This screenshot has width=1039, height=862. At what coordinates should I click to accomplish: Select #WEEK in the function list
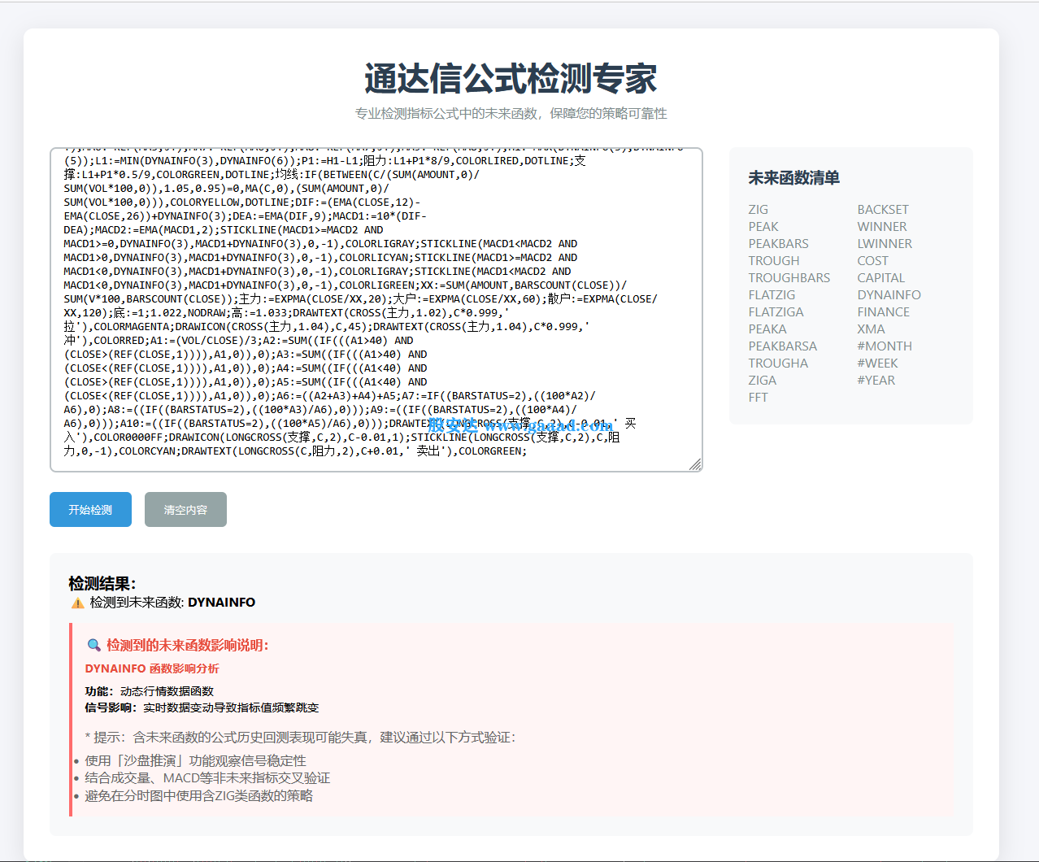click(878, 363)
